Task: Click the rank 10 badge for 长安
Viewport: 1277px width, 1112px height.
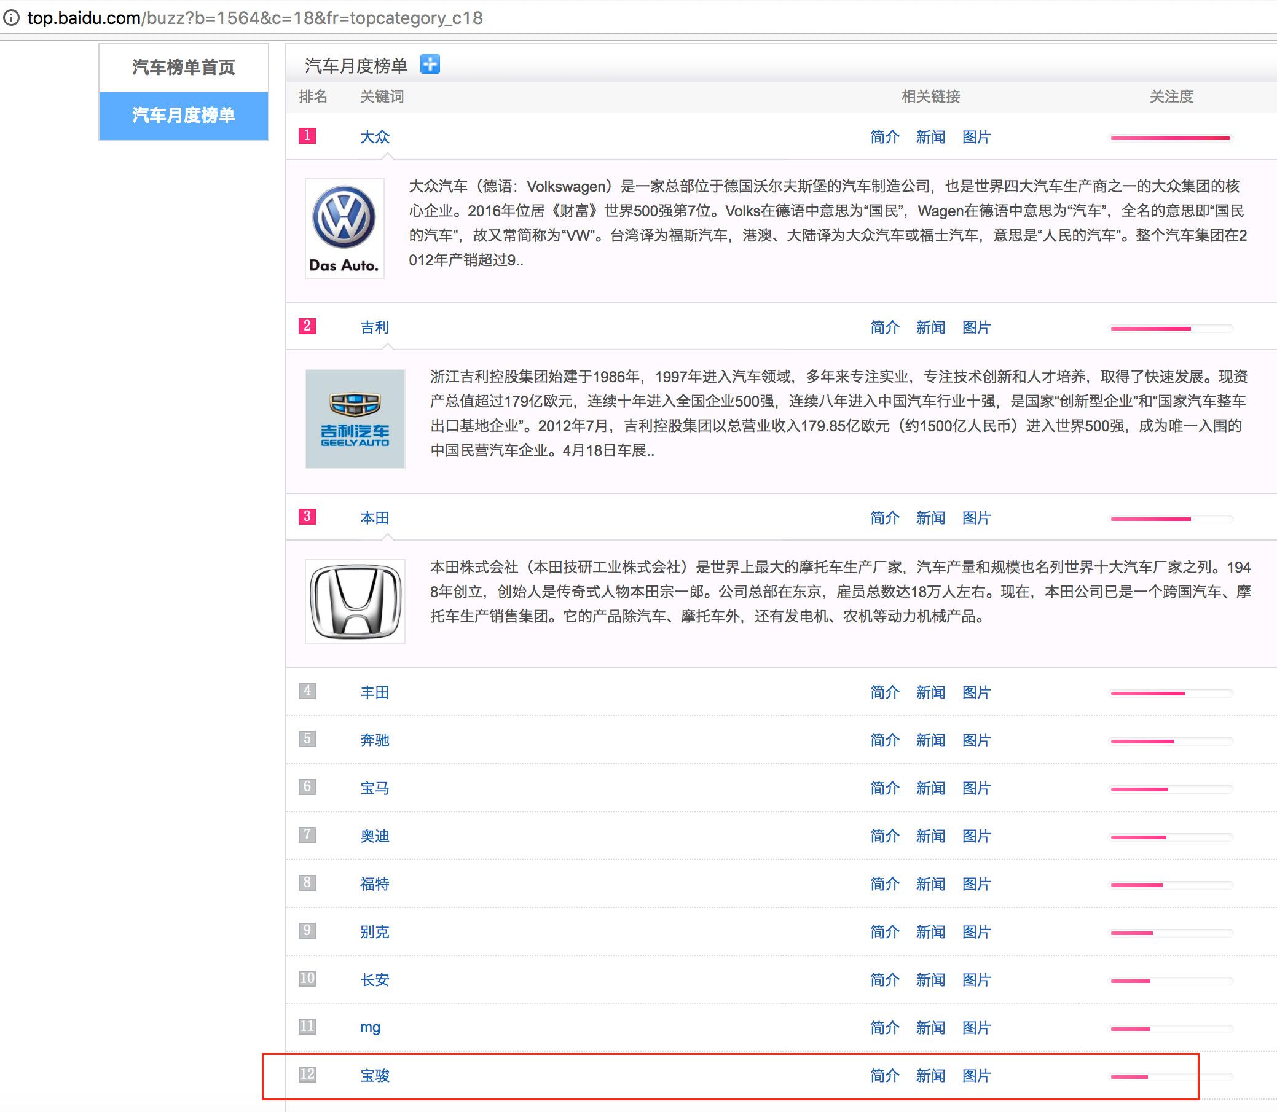Action: (307, 978)
